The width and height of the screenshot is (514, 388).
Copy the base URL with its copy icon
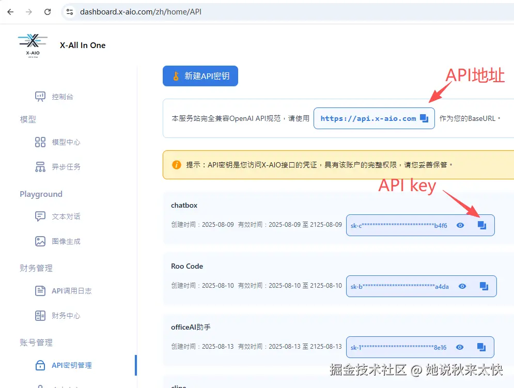(424, 118)
